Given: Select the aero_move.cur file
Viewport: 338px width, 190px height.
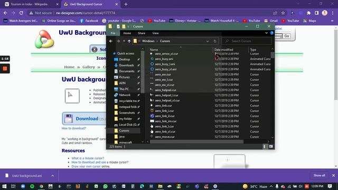Looking at the screenshot, I should click(x=165, y=137).
